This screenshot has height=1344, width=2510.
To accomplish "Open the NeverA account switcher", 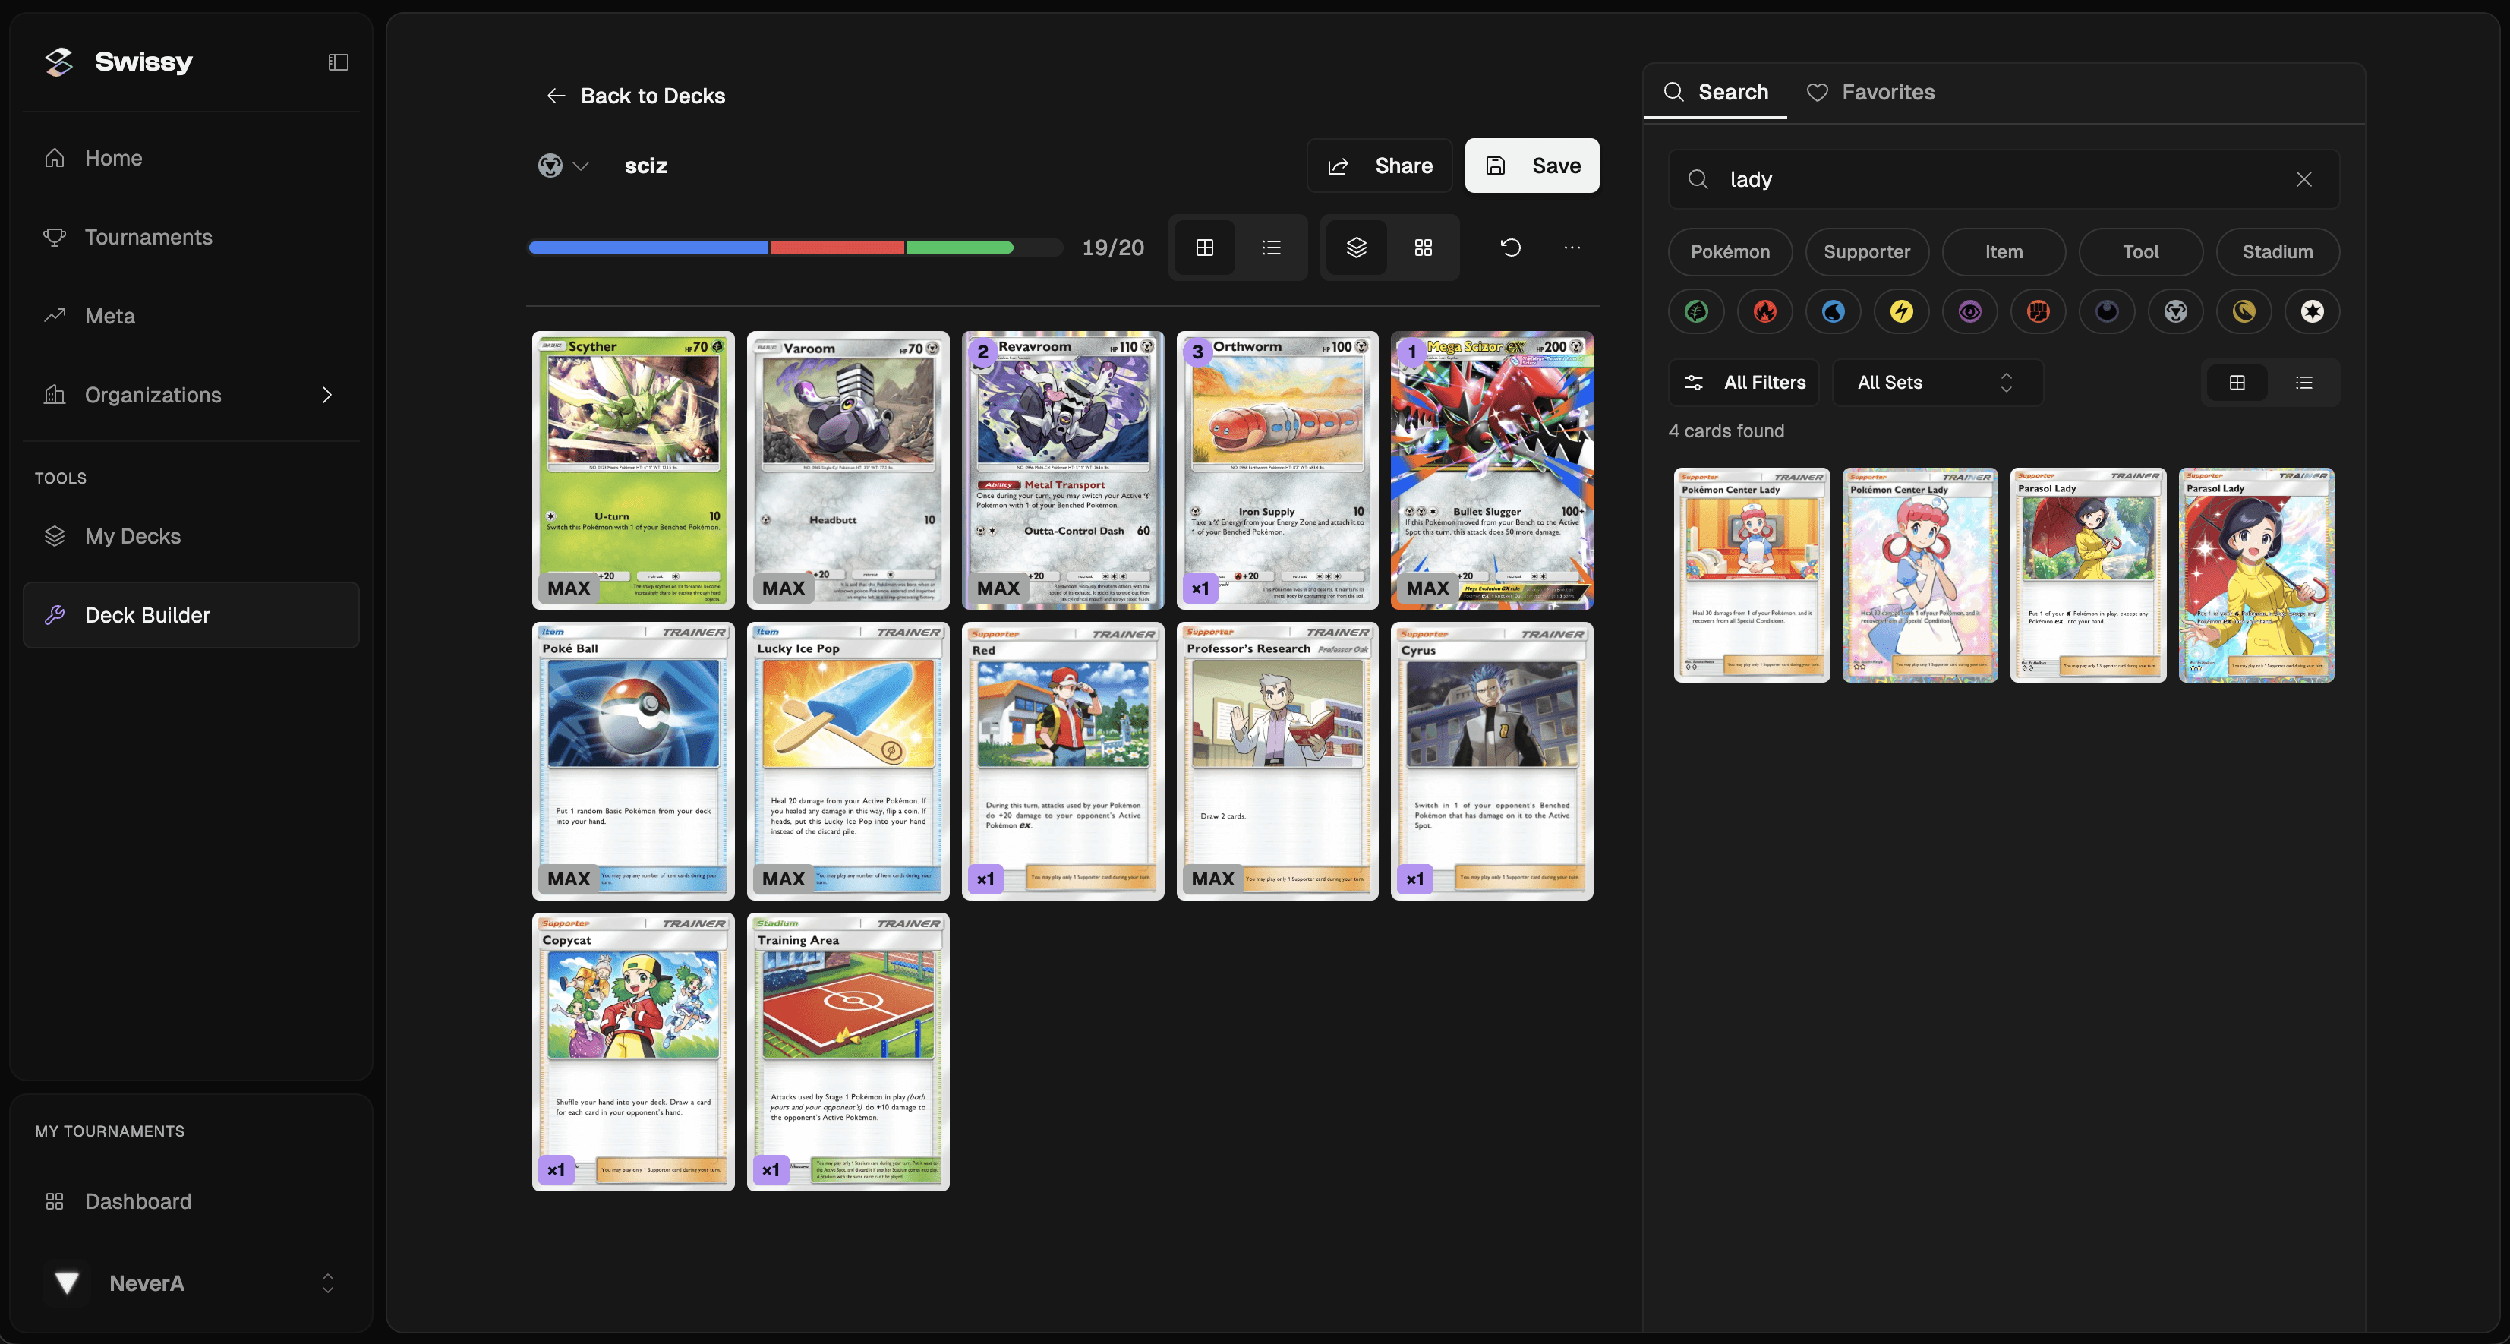I will 191,1282.
